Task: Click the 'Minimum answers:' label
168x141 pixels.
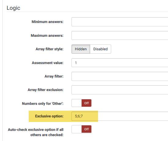Action: [47, 22]
